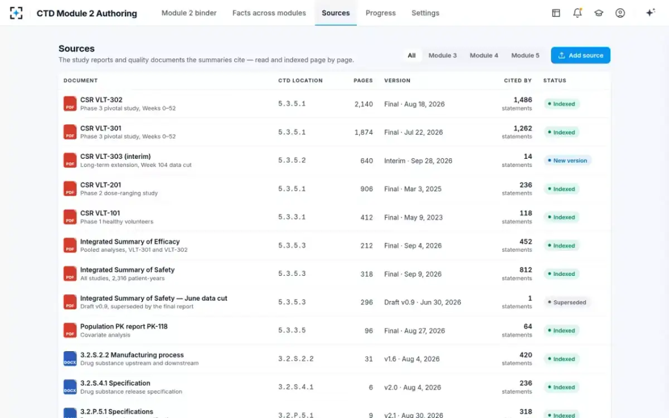
Task: Switch to the Module 2 binder tab
Action: point(189,13)
